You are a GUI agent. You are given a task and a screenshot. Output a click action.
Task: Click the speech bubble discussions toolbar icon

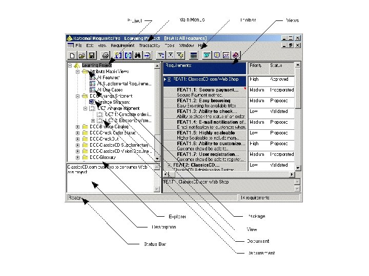(x=216, y=55)
